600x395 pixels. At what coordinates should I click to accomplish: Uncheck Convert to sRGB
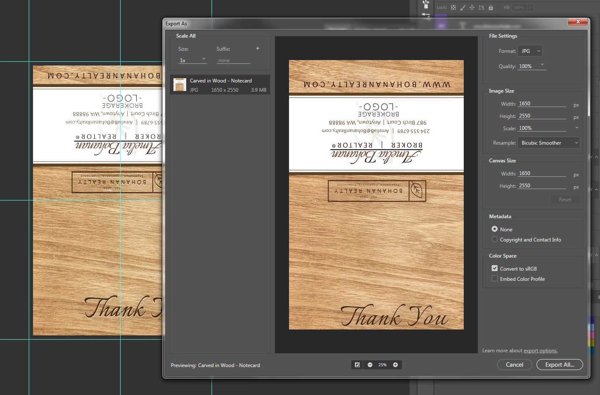pos(494,268)
